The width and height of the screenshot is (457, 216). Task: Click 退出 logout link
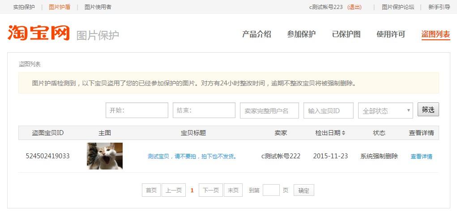click(x=354, y=7)
